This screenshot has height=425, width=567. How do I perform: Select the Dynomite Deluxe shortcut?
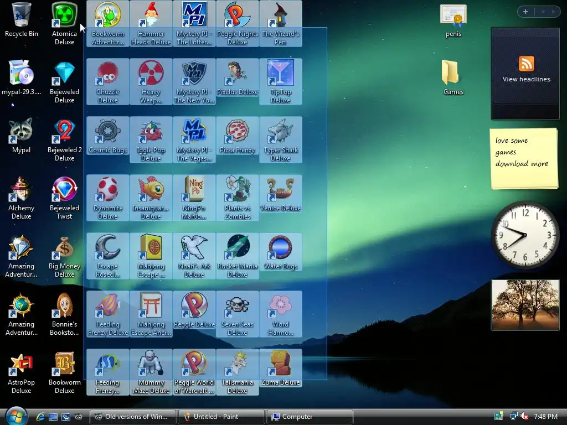[x=108, y=198]
